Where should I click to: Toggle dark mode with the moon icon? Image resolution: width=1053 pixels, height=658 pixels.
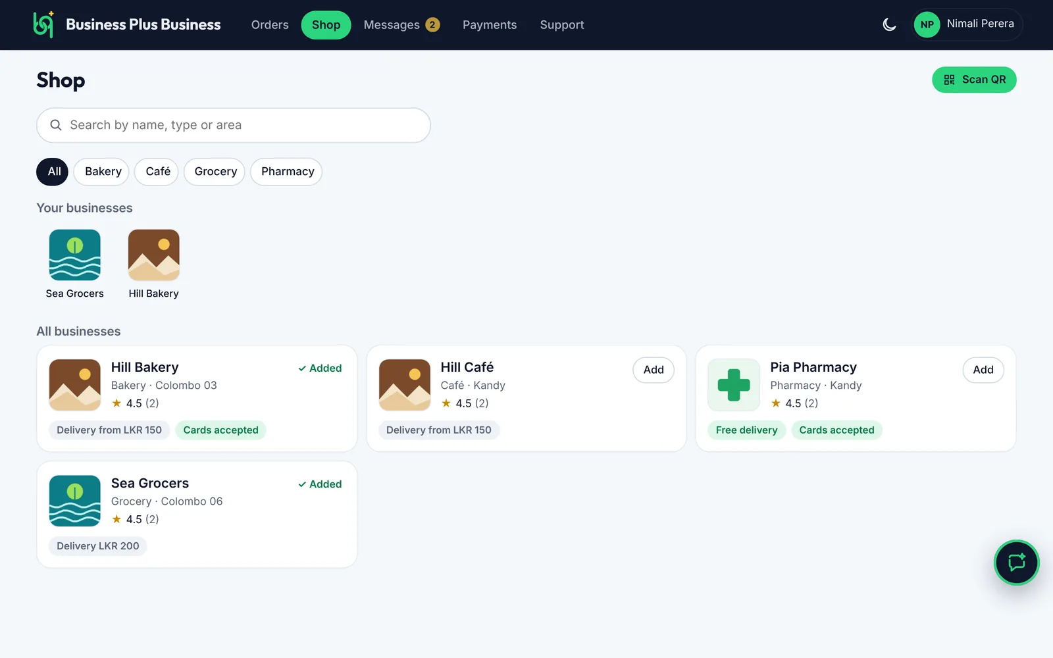(x=889, y=25)
